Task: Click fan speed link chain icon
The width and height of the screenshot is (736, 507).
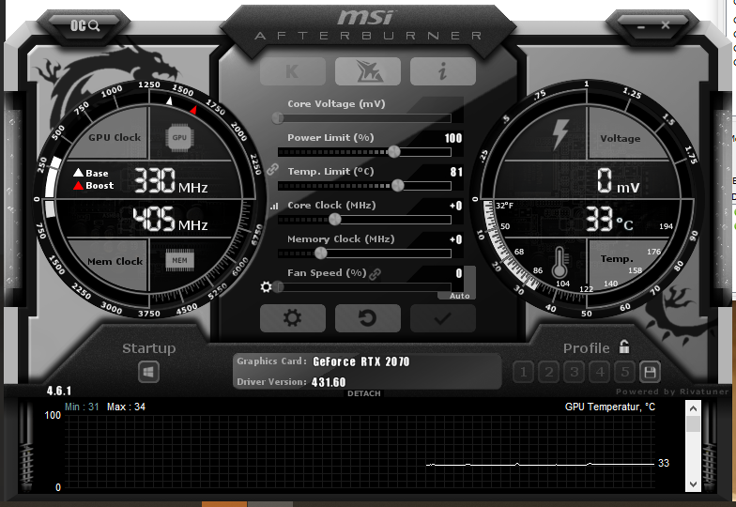Action: click(375, 274)
